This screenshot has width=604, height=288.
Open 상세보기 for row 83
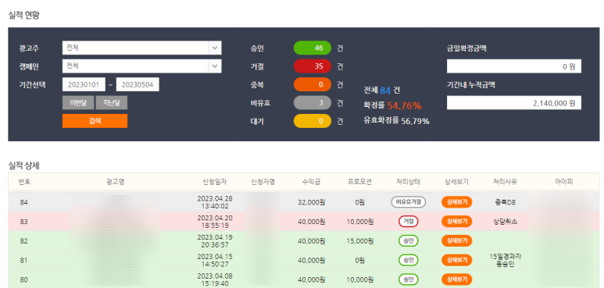click(457, 222)
